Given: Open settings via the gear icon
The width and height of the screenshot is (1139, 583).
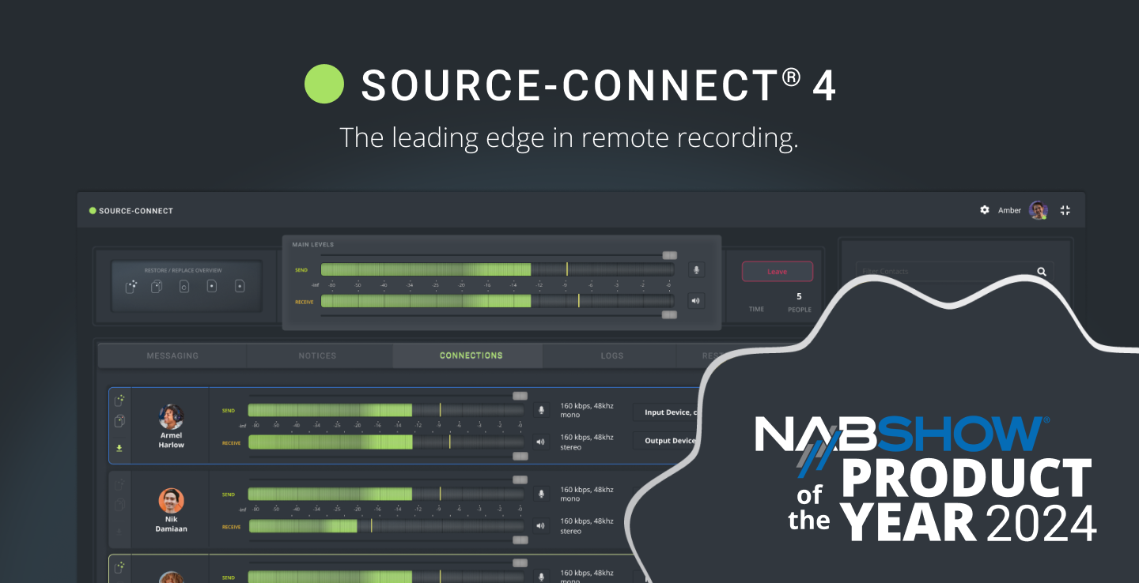Looking at the screenshot, I should (985, 210).
